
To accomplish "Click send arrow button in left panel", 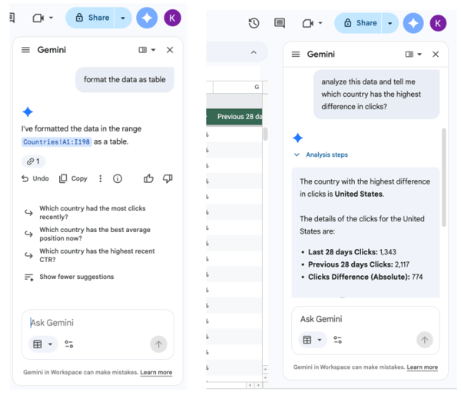I will coord(158,344).
